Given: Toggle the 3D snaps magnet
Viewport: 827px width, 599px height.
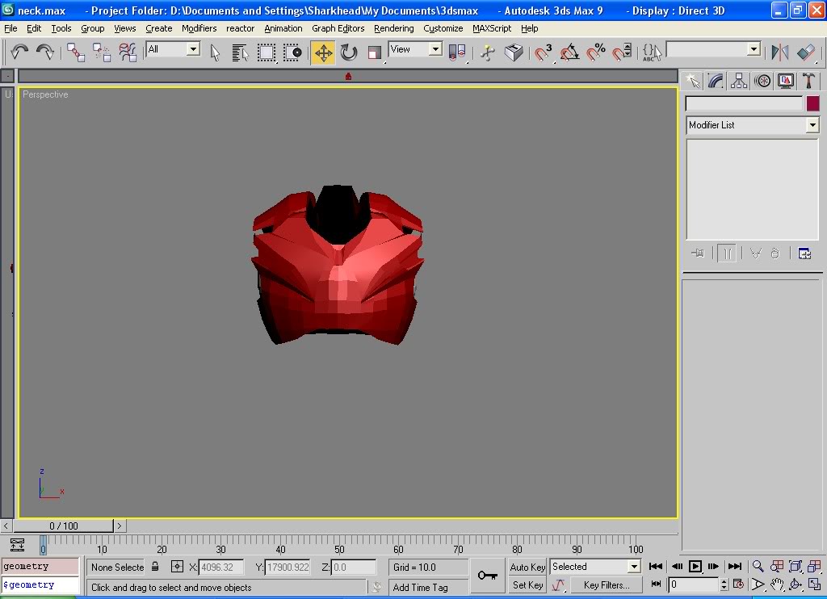Looking at the screenshot, I should click(544, 53).
